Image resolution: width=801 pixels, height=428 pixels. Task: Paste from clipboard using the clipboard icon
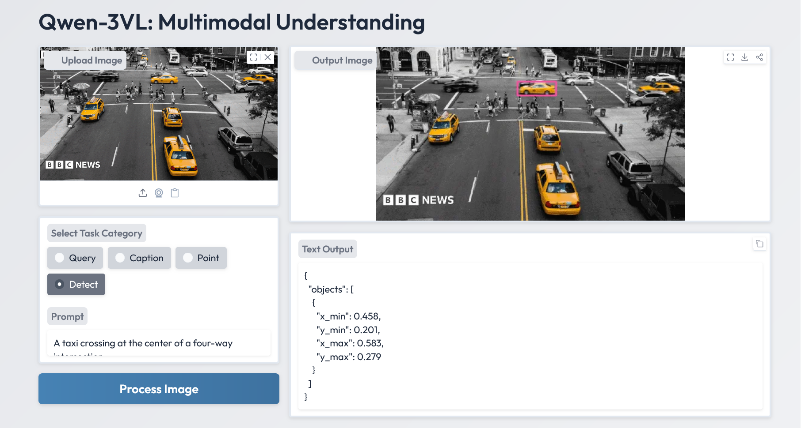tap(175, 193)
